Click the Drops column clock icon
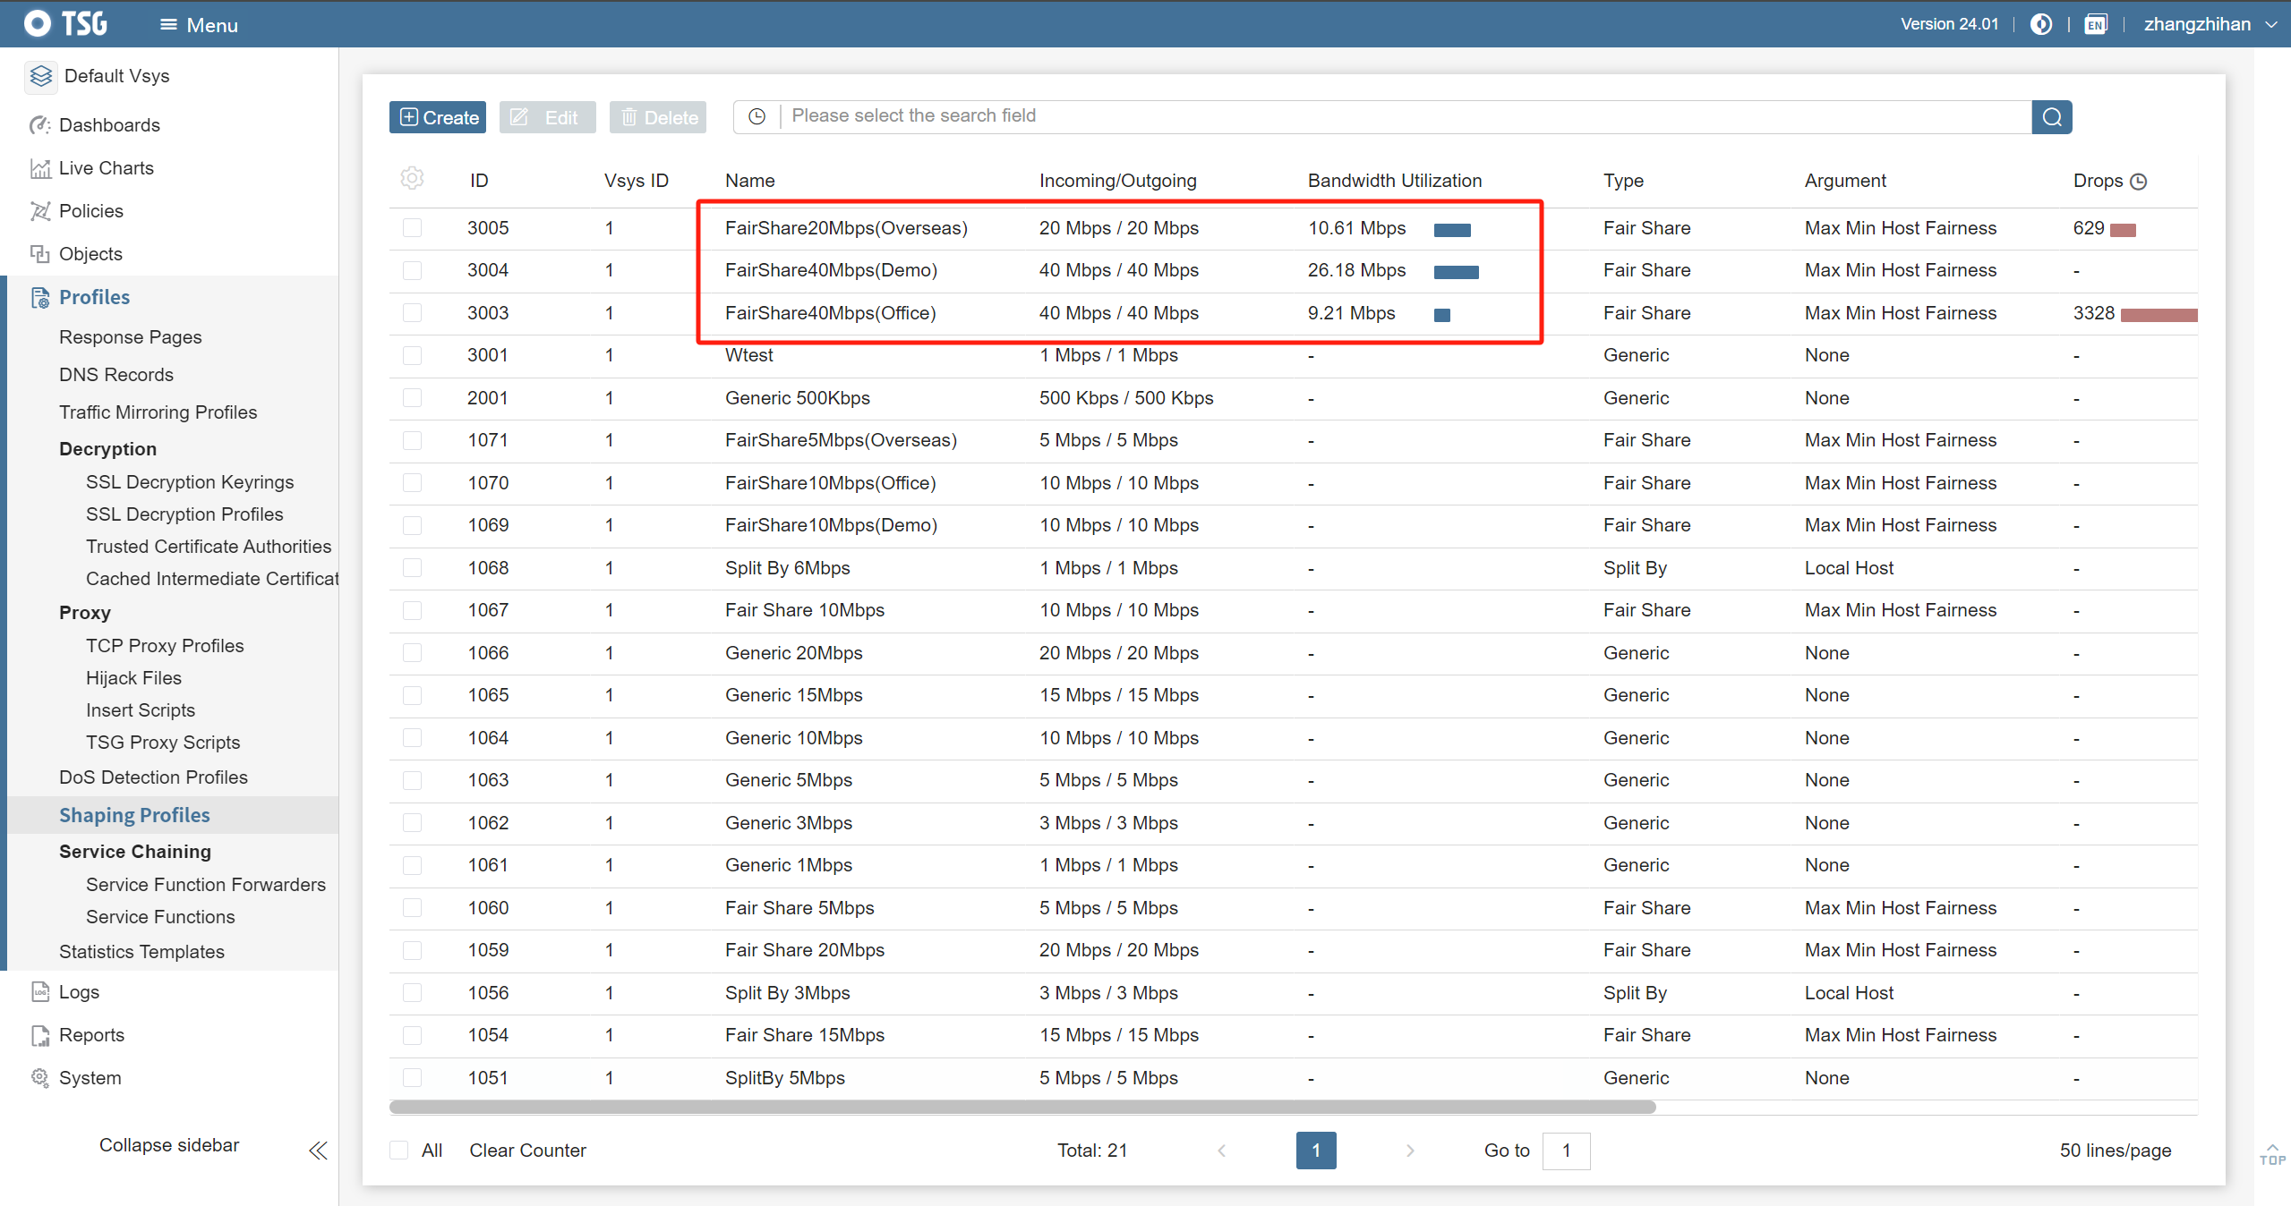 tap(2139, 182)
